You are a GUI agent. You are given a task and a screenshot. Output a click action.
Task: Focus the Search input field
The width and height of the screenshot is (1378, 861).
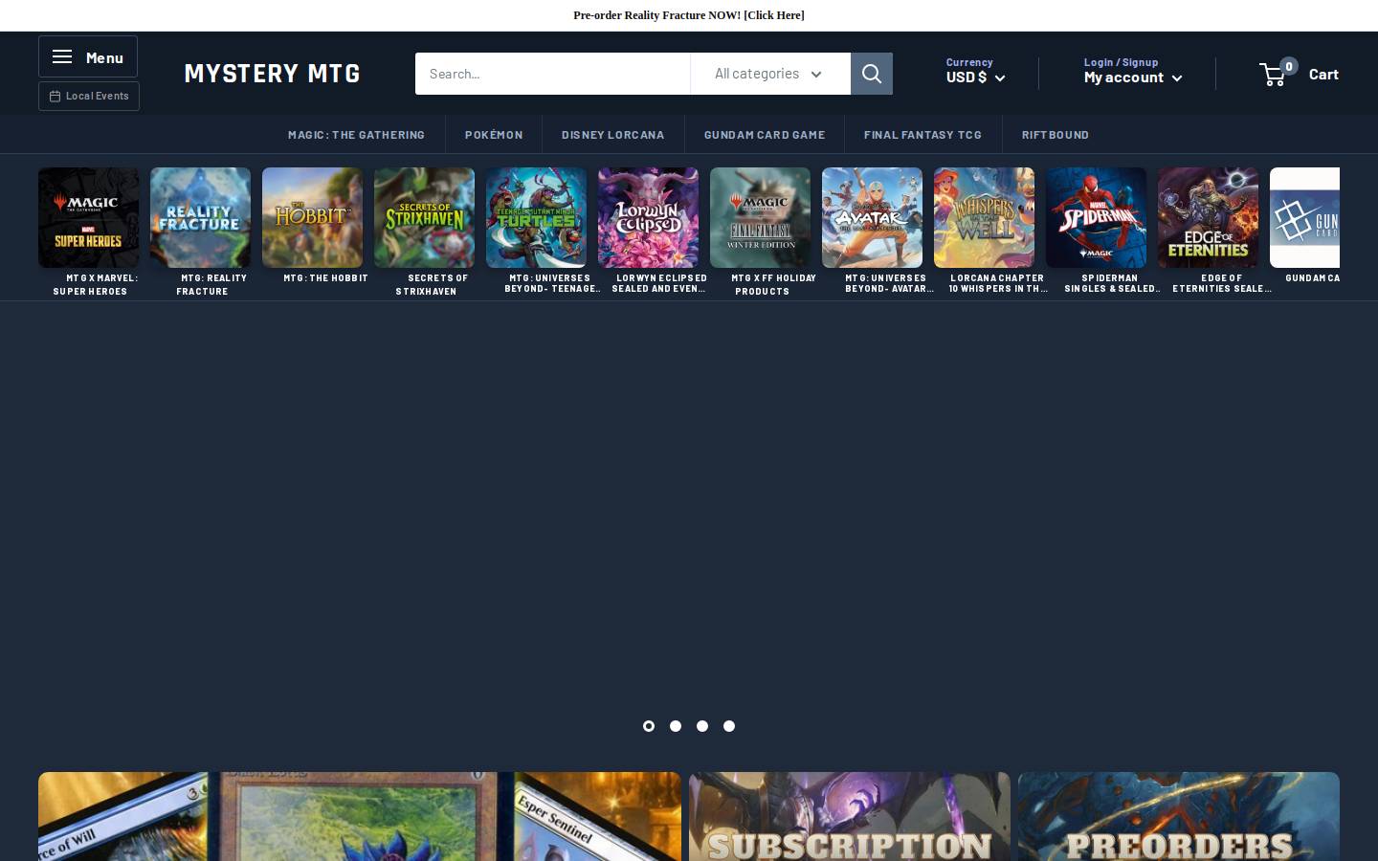pyautogui.click(x=552, y=74)
